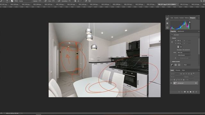This screenshot has height=115, width=205.
Task: Open the painting Mode dropdown in options bar
Action: (x=25, y=1)
